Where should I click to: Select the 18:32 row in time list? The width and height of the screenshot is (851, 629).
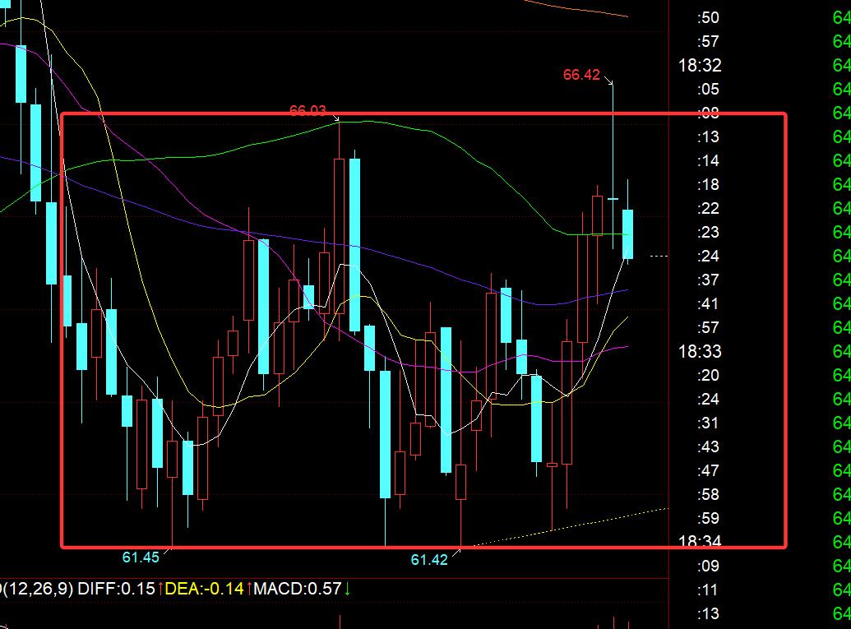point(698,66)
